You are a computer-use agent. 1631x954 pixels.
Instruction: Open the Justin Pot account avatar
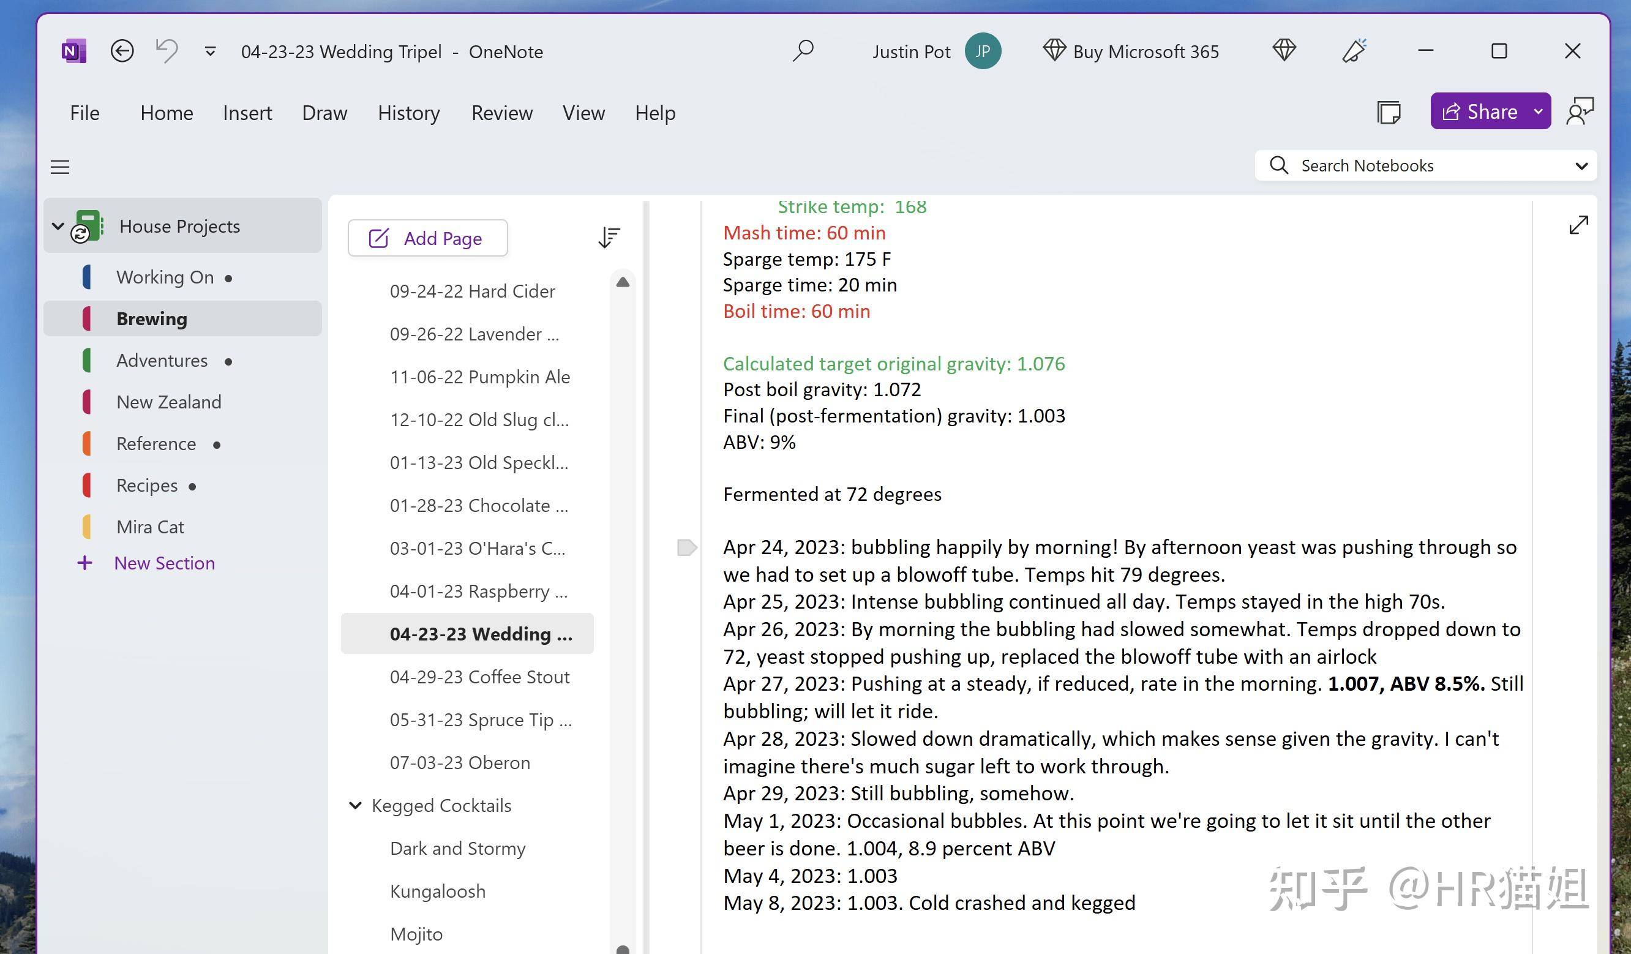click(983, 51)
